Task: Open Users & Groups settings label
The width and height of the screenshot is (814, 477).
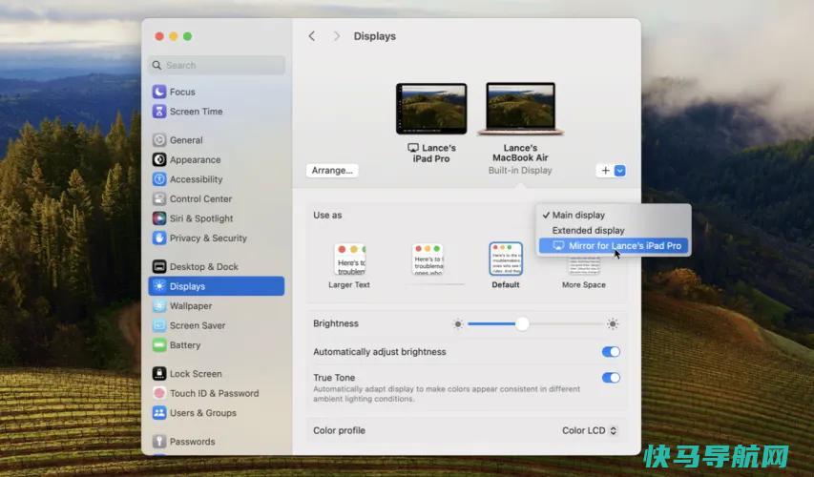Action: click(x=203, y=413)
